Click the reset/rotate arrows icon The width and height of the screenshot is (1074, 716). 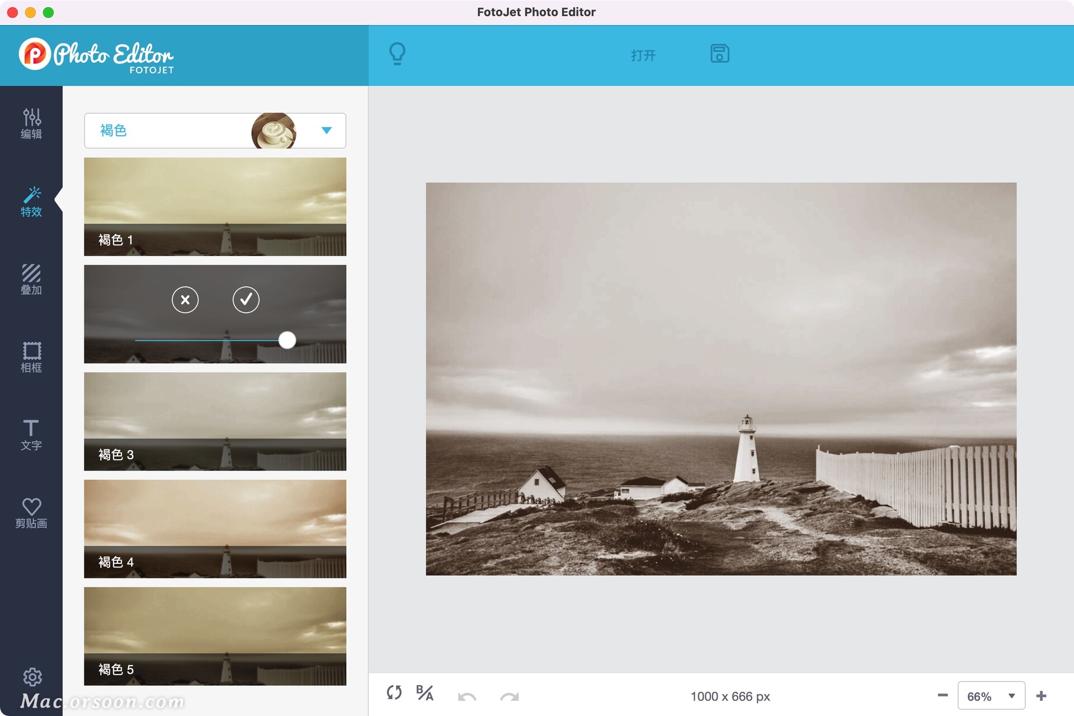click(x=394, y=693)
